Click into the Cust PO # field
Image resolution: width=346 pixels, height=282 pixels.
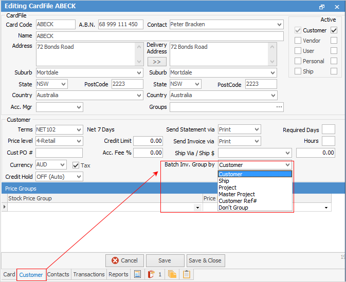[x=59, y=153]
